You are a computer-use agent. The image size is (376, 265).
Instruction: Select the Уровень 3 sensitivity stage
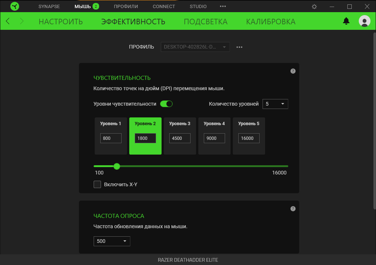(x=180, y=136)
